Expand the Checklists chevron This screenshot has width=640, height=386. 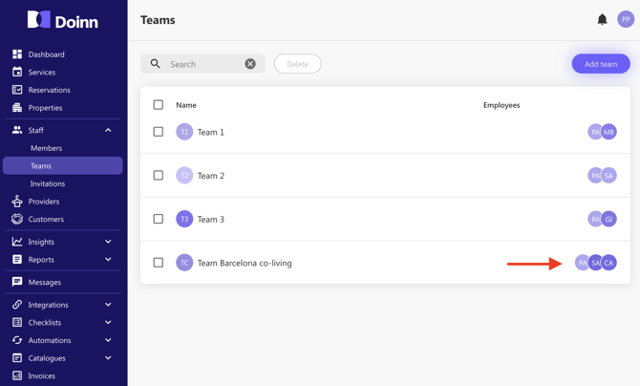point(108,322)
